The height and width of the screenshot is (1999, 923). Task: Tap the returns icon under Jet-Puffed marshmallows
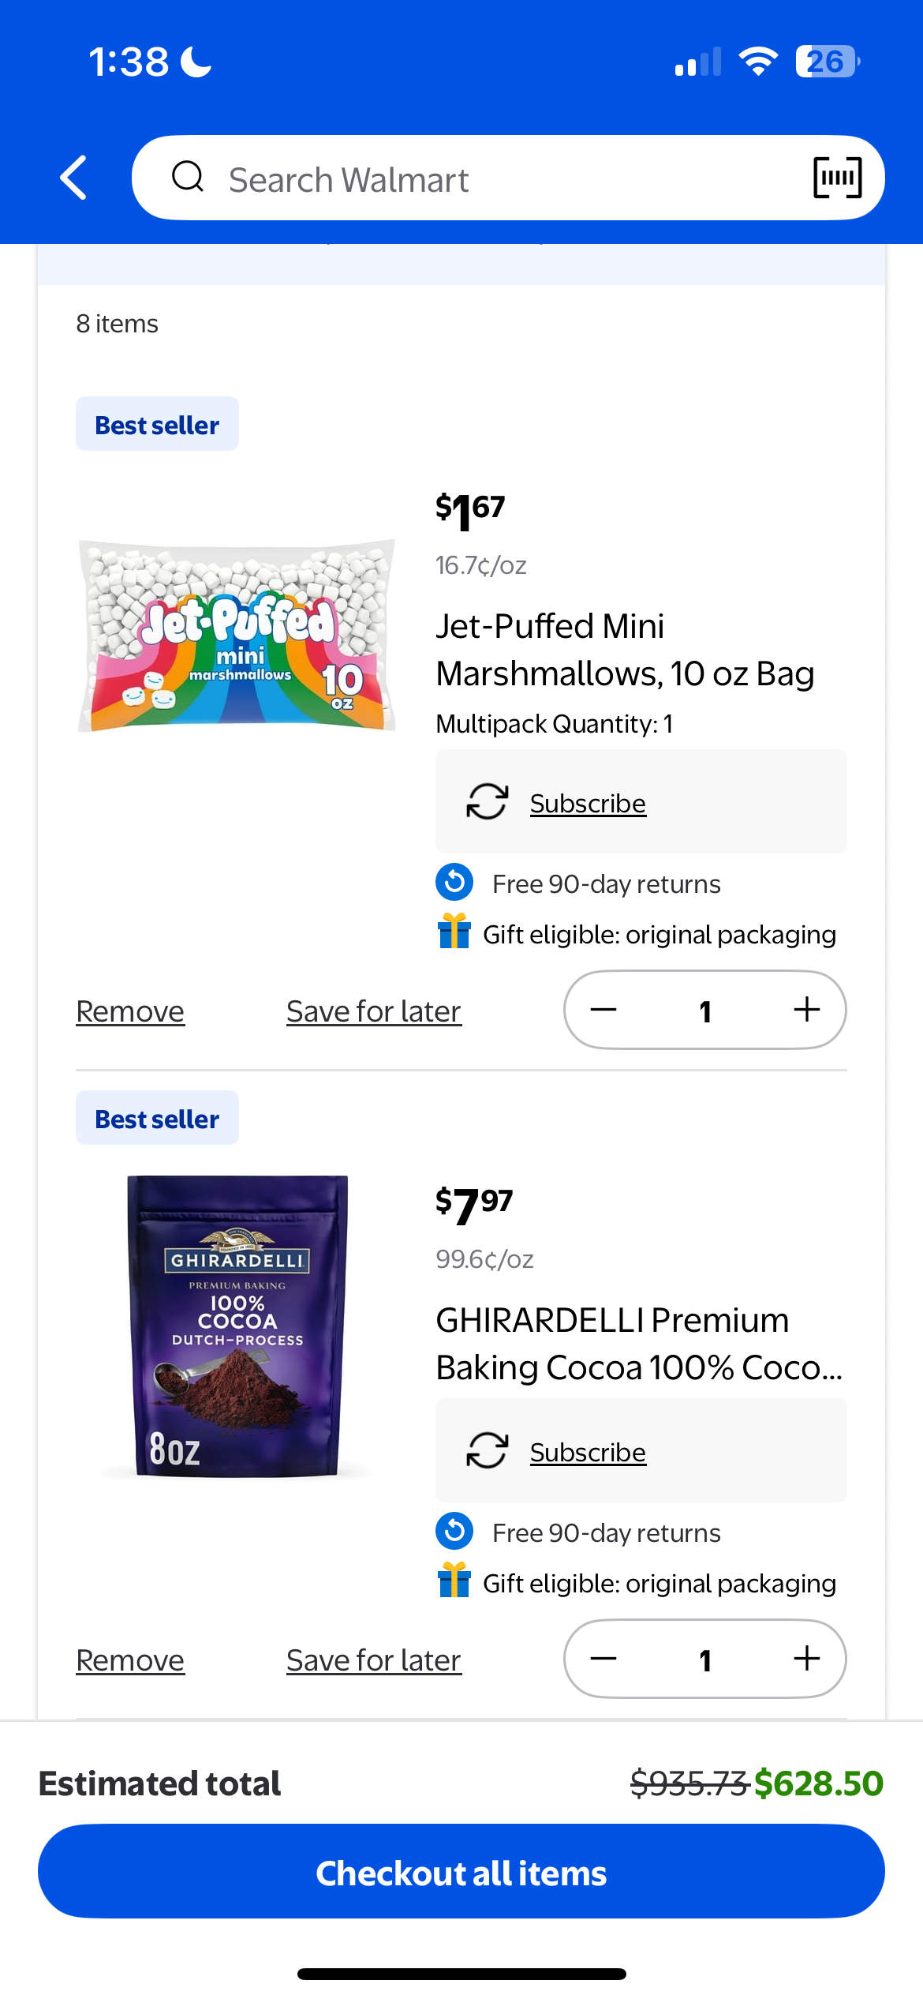(x=454, y=883)
